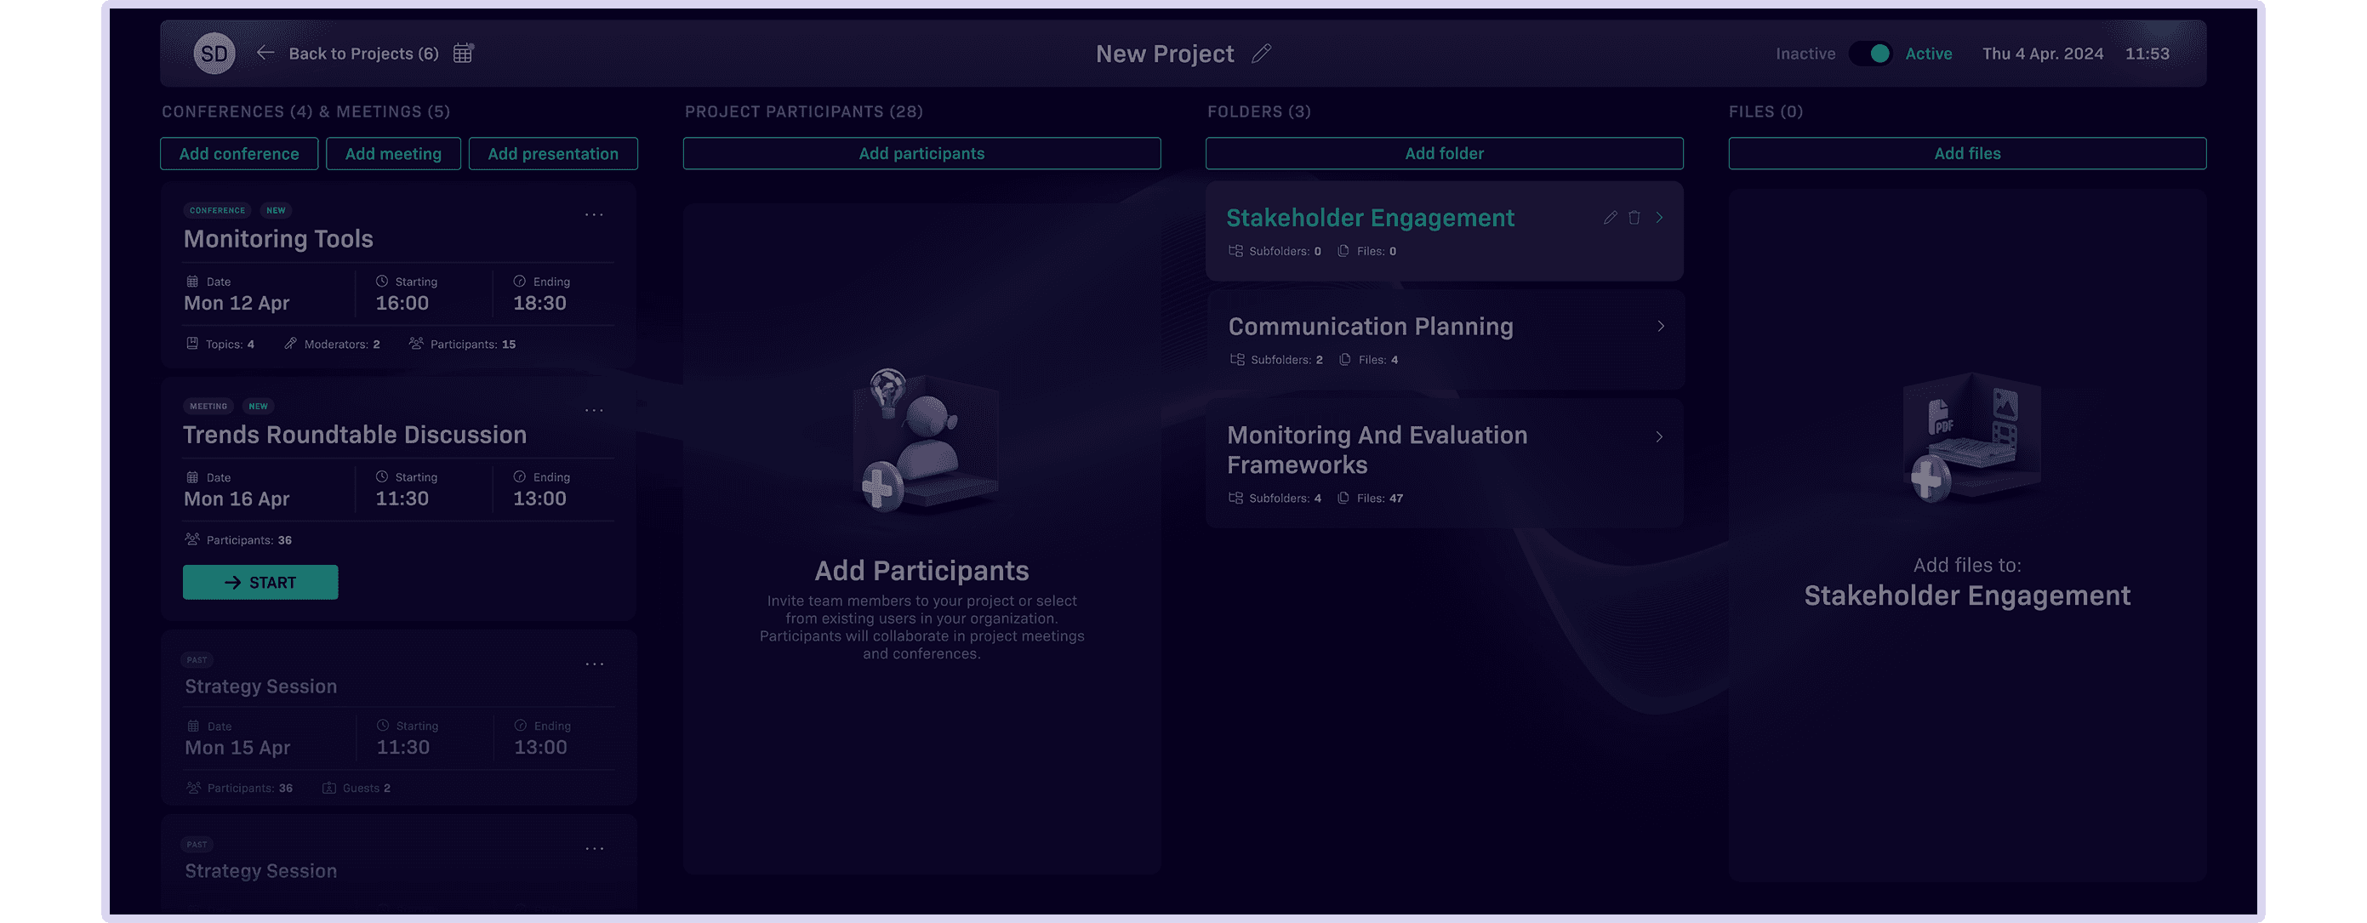Open the Stakeholder Engagement folder chevron
This screenshot has width=2367, height=923.
click(x=1659, y=218)
